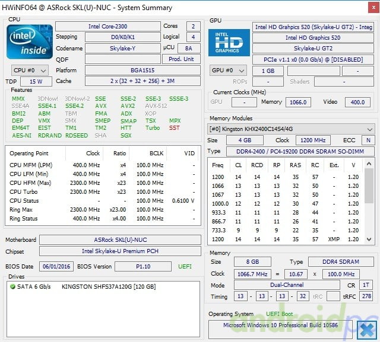Select the Intel Core-2300 CPU name field
Viewport: 380px width, 342px height.
[x=108, y=26]
